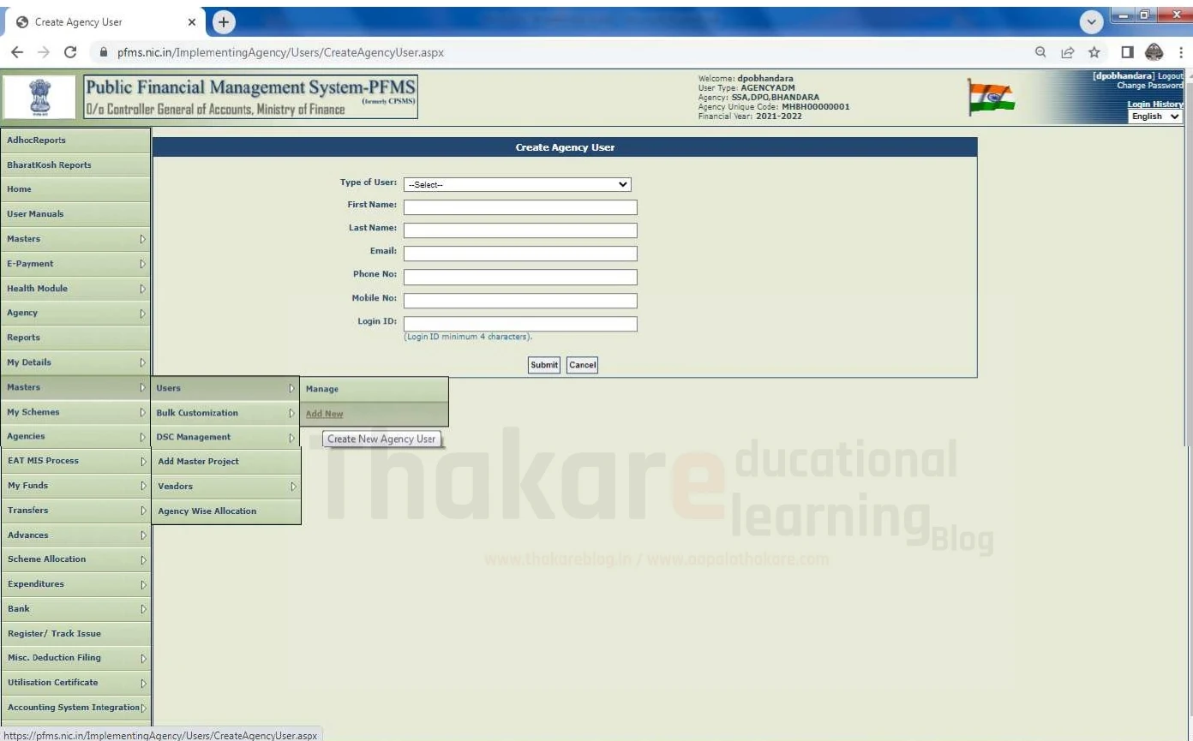The image size is (1193, 741).
Task: Reload the page with refresh icon
Action: (x=69, y=52)
